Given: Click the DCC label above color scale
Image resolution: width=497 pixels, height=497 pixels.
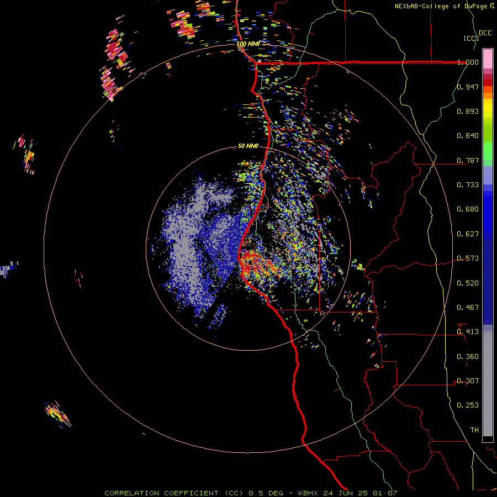Looking at the screenshot, I should (x=485, y=33).
